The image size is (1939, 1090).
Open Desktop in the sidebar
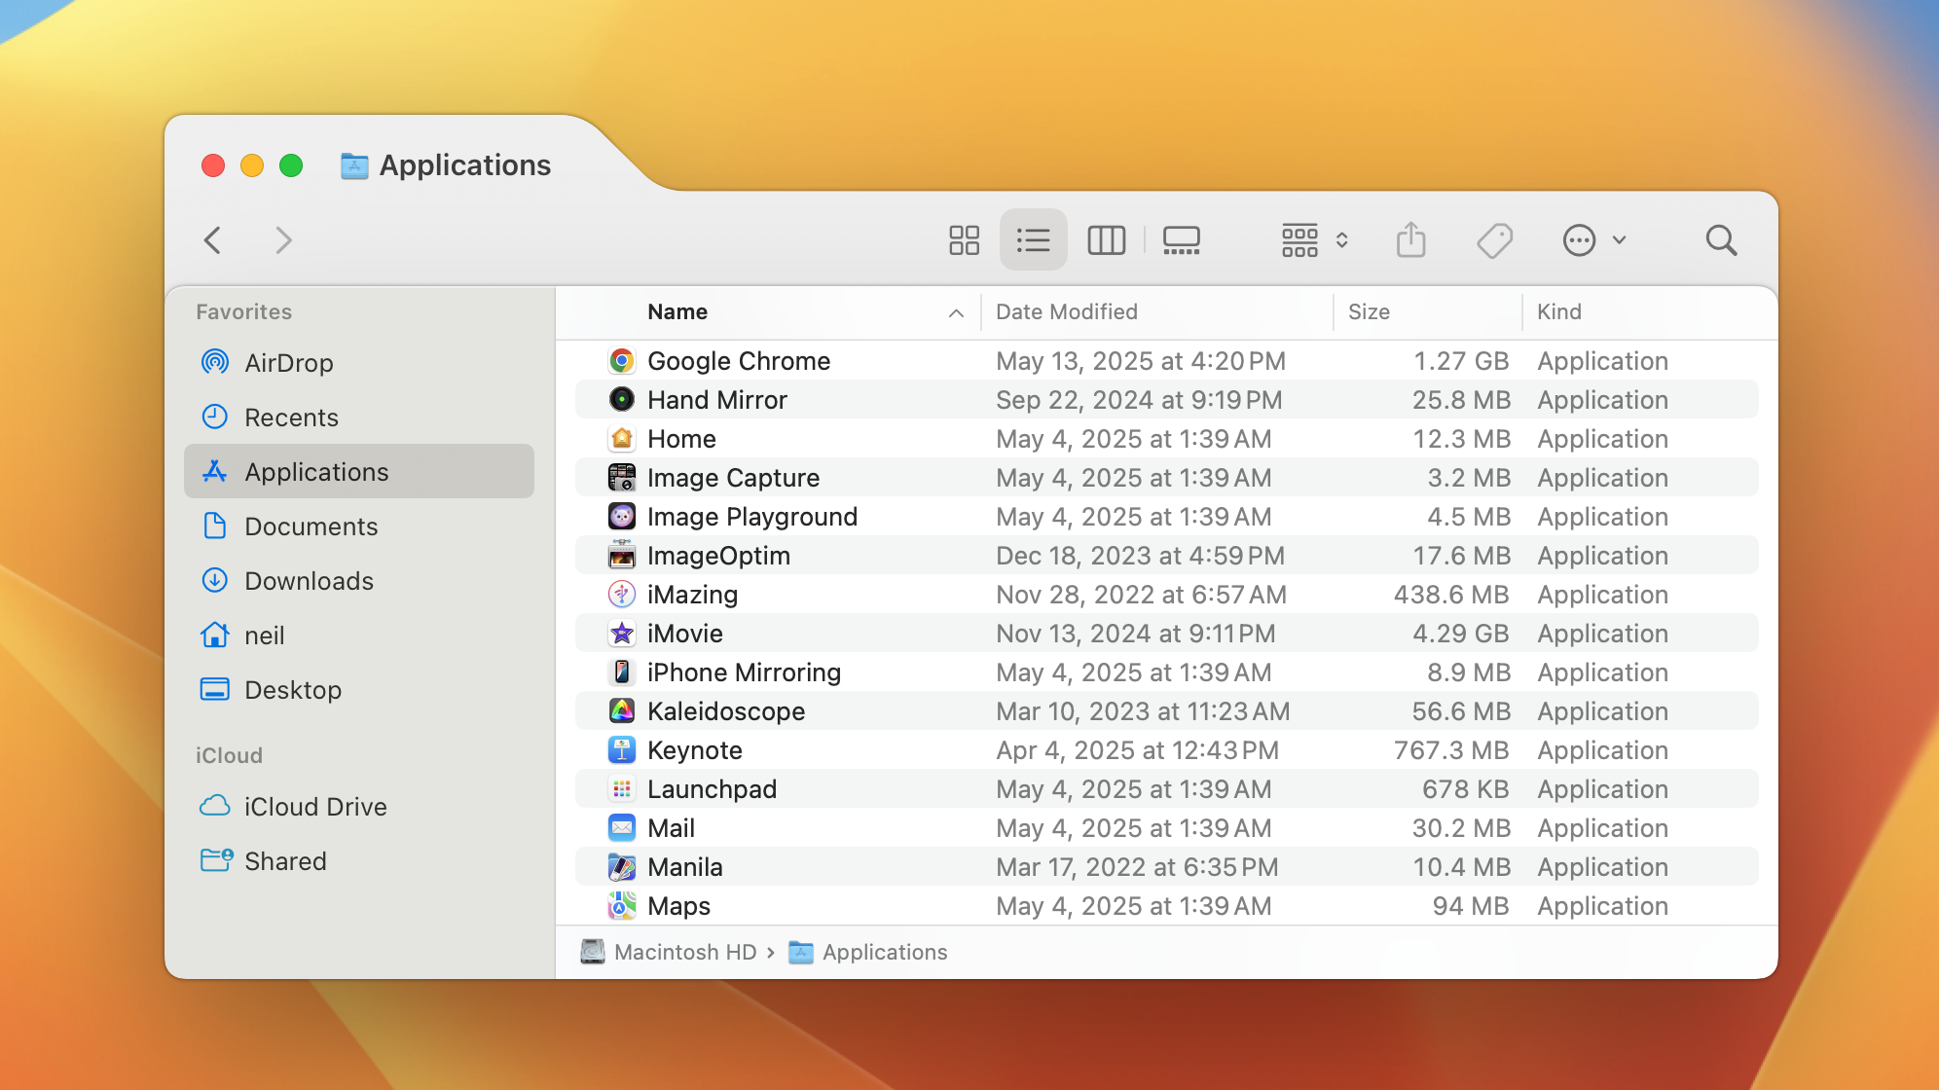click(x=359, y=690)
